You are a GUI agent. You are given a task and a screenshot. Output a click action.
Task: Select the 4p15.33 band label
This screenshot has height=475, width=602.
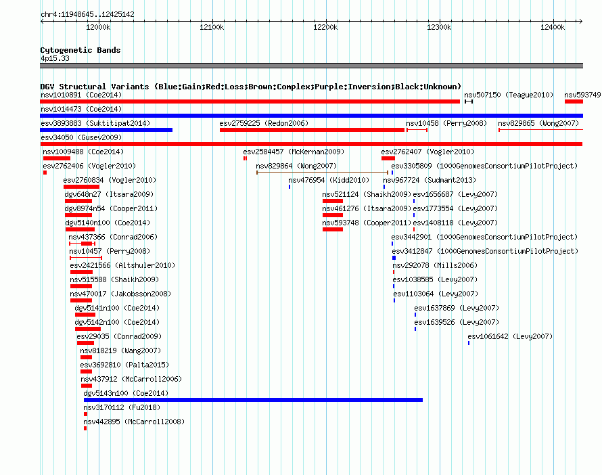click(x=55, y=58)
